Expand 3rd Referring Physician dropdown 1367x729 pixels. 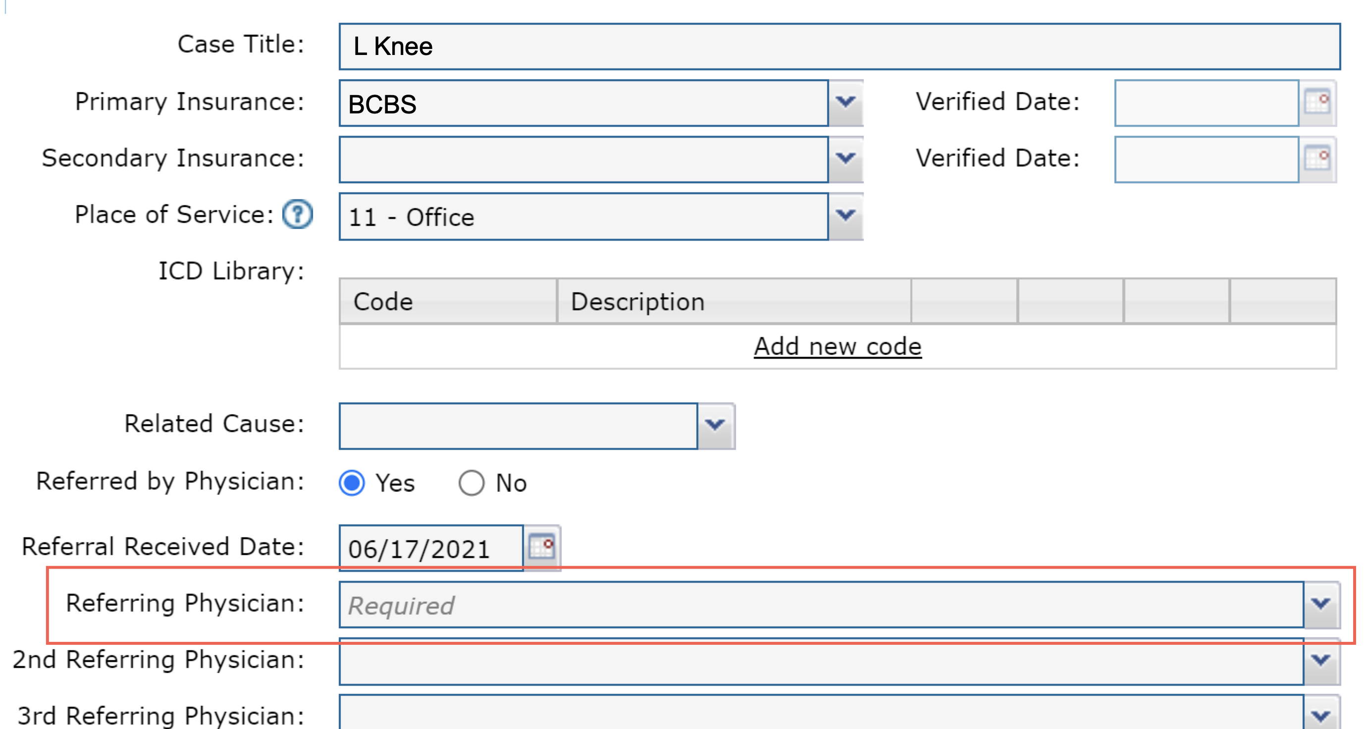tap(1320, 715)
